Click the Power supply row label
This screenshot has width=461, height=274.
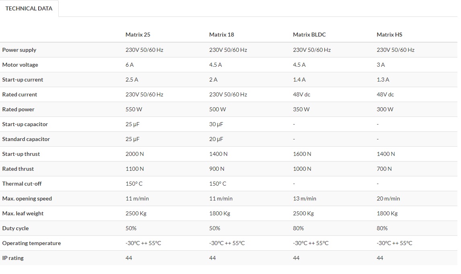tap(19, 50)
